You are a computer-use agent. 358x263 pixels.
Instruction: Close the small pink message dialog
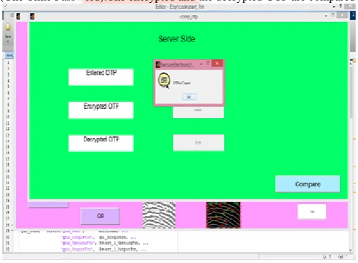[217, 64]
